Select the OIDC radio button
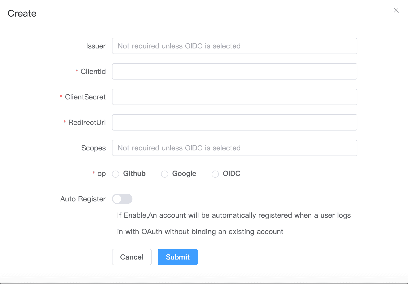 pos(215,174)
